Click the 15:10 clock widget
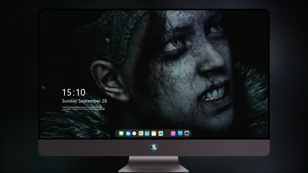The height and width of the screenshot is (173, 308). pos(74,92)
